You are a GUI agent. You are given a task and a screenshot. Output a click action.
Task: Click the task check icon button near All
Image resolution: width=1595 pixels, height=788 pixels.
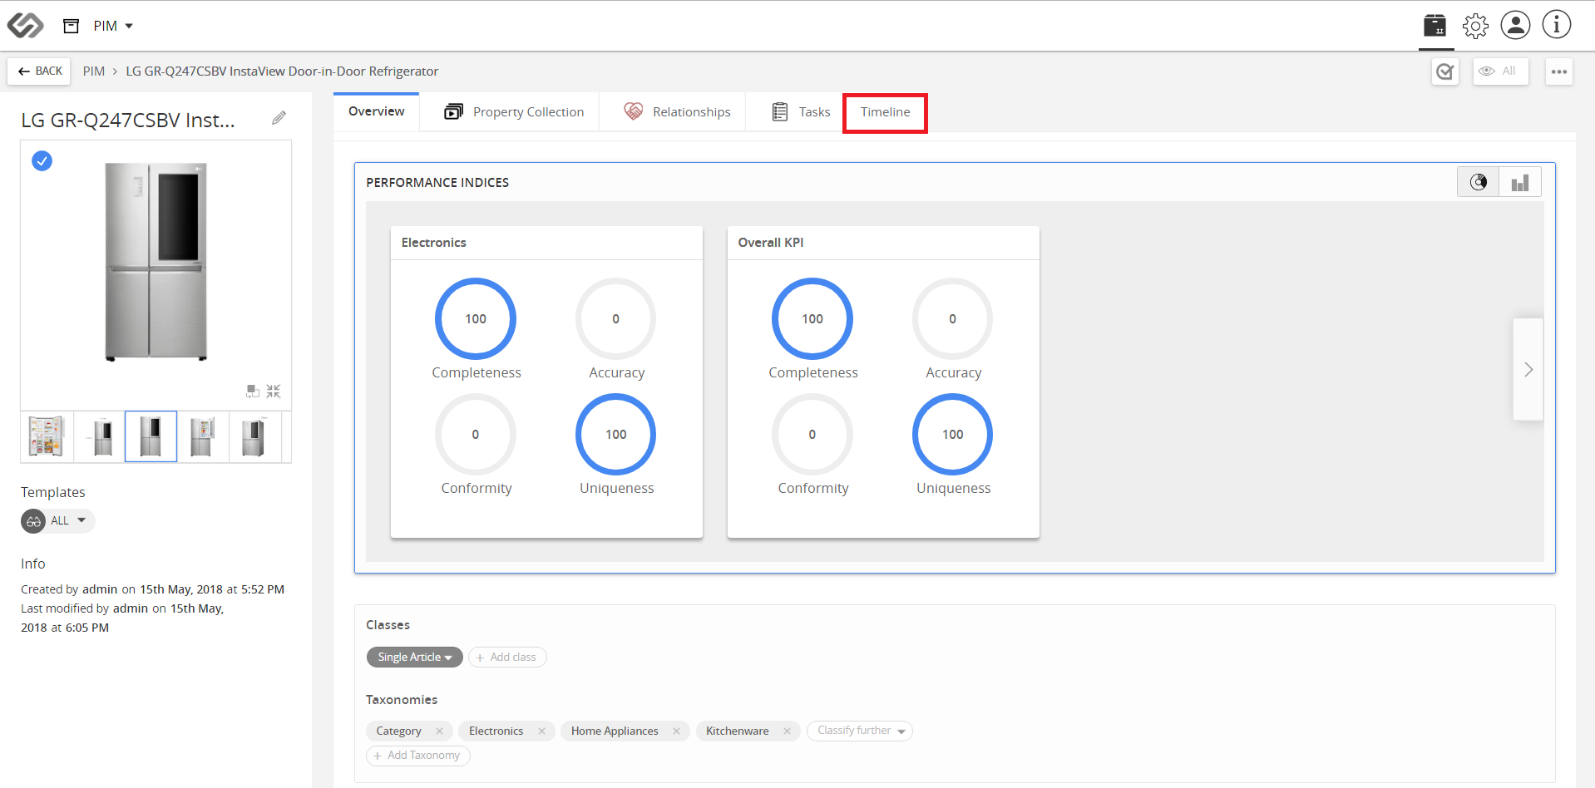[1445, 71]
